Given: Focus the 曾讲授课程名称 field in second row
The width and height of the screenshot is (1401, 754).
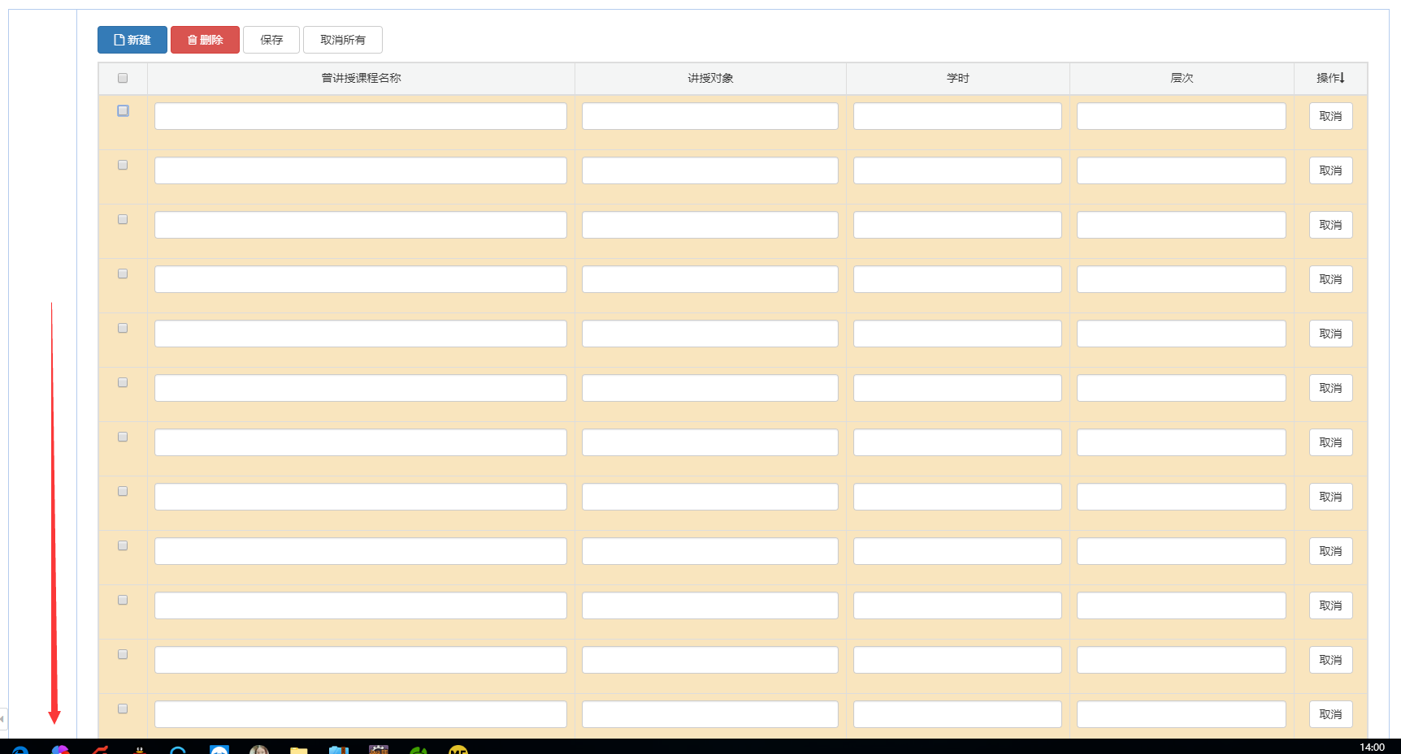Looking at the screenshot, I should tap(361, 170).
